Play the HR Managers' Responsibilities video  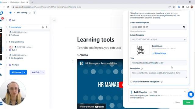tap(121, 85)
